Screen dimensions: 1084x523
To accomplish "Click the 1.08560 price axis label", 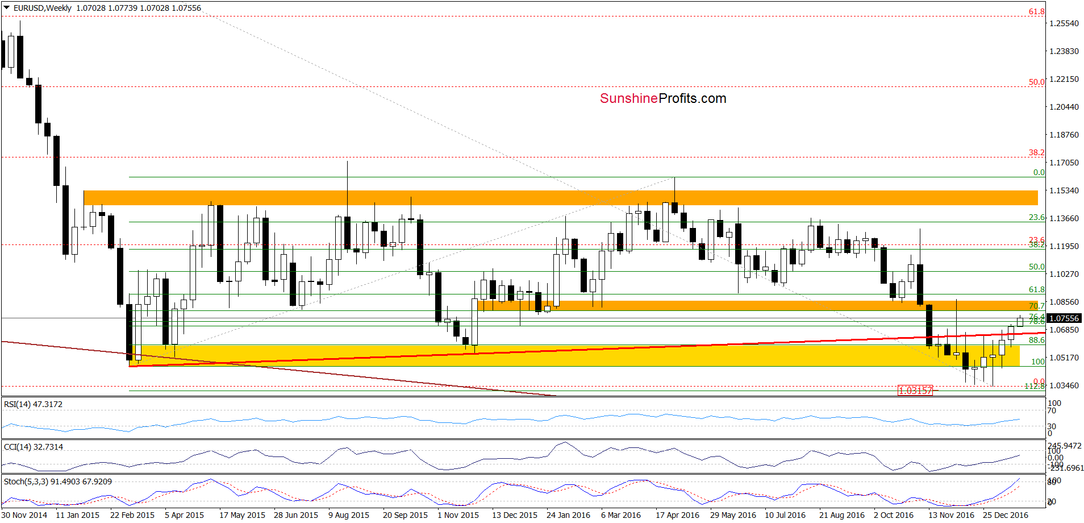I will (x=1064, y=302).
